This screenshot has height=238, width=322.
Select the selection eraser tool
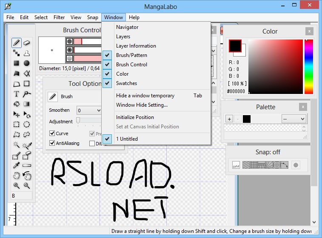(x=26, y=156)
